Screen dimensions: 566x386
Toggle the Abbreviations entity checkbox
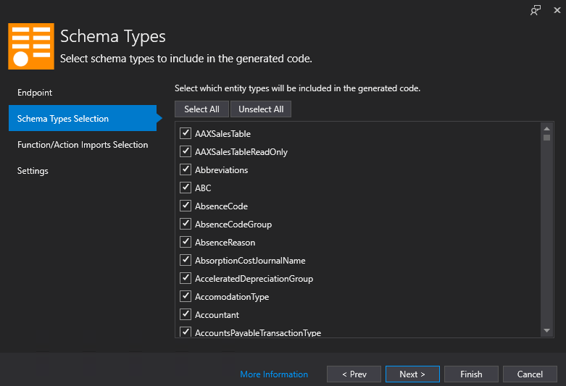click(186, 169)
